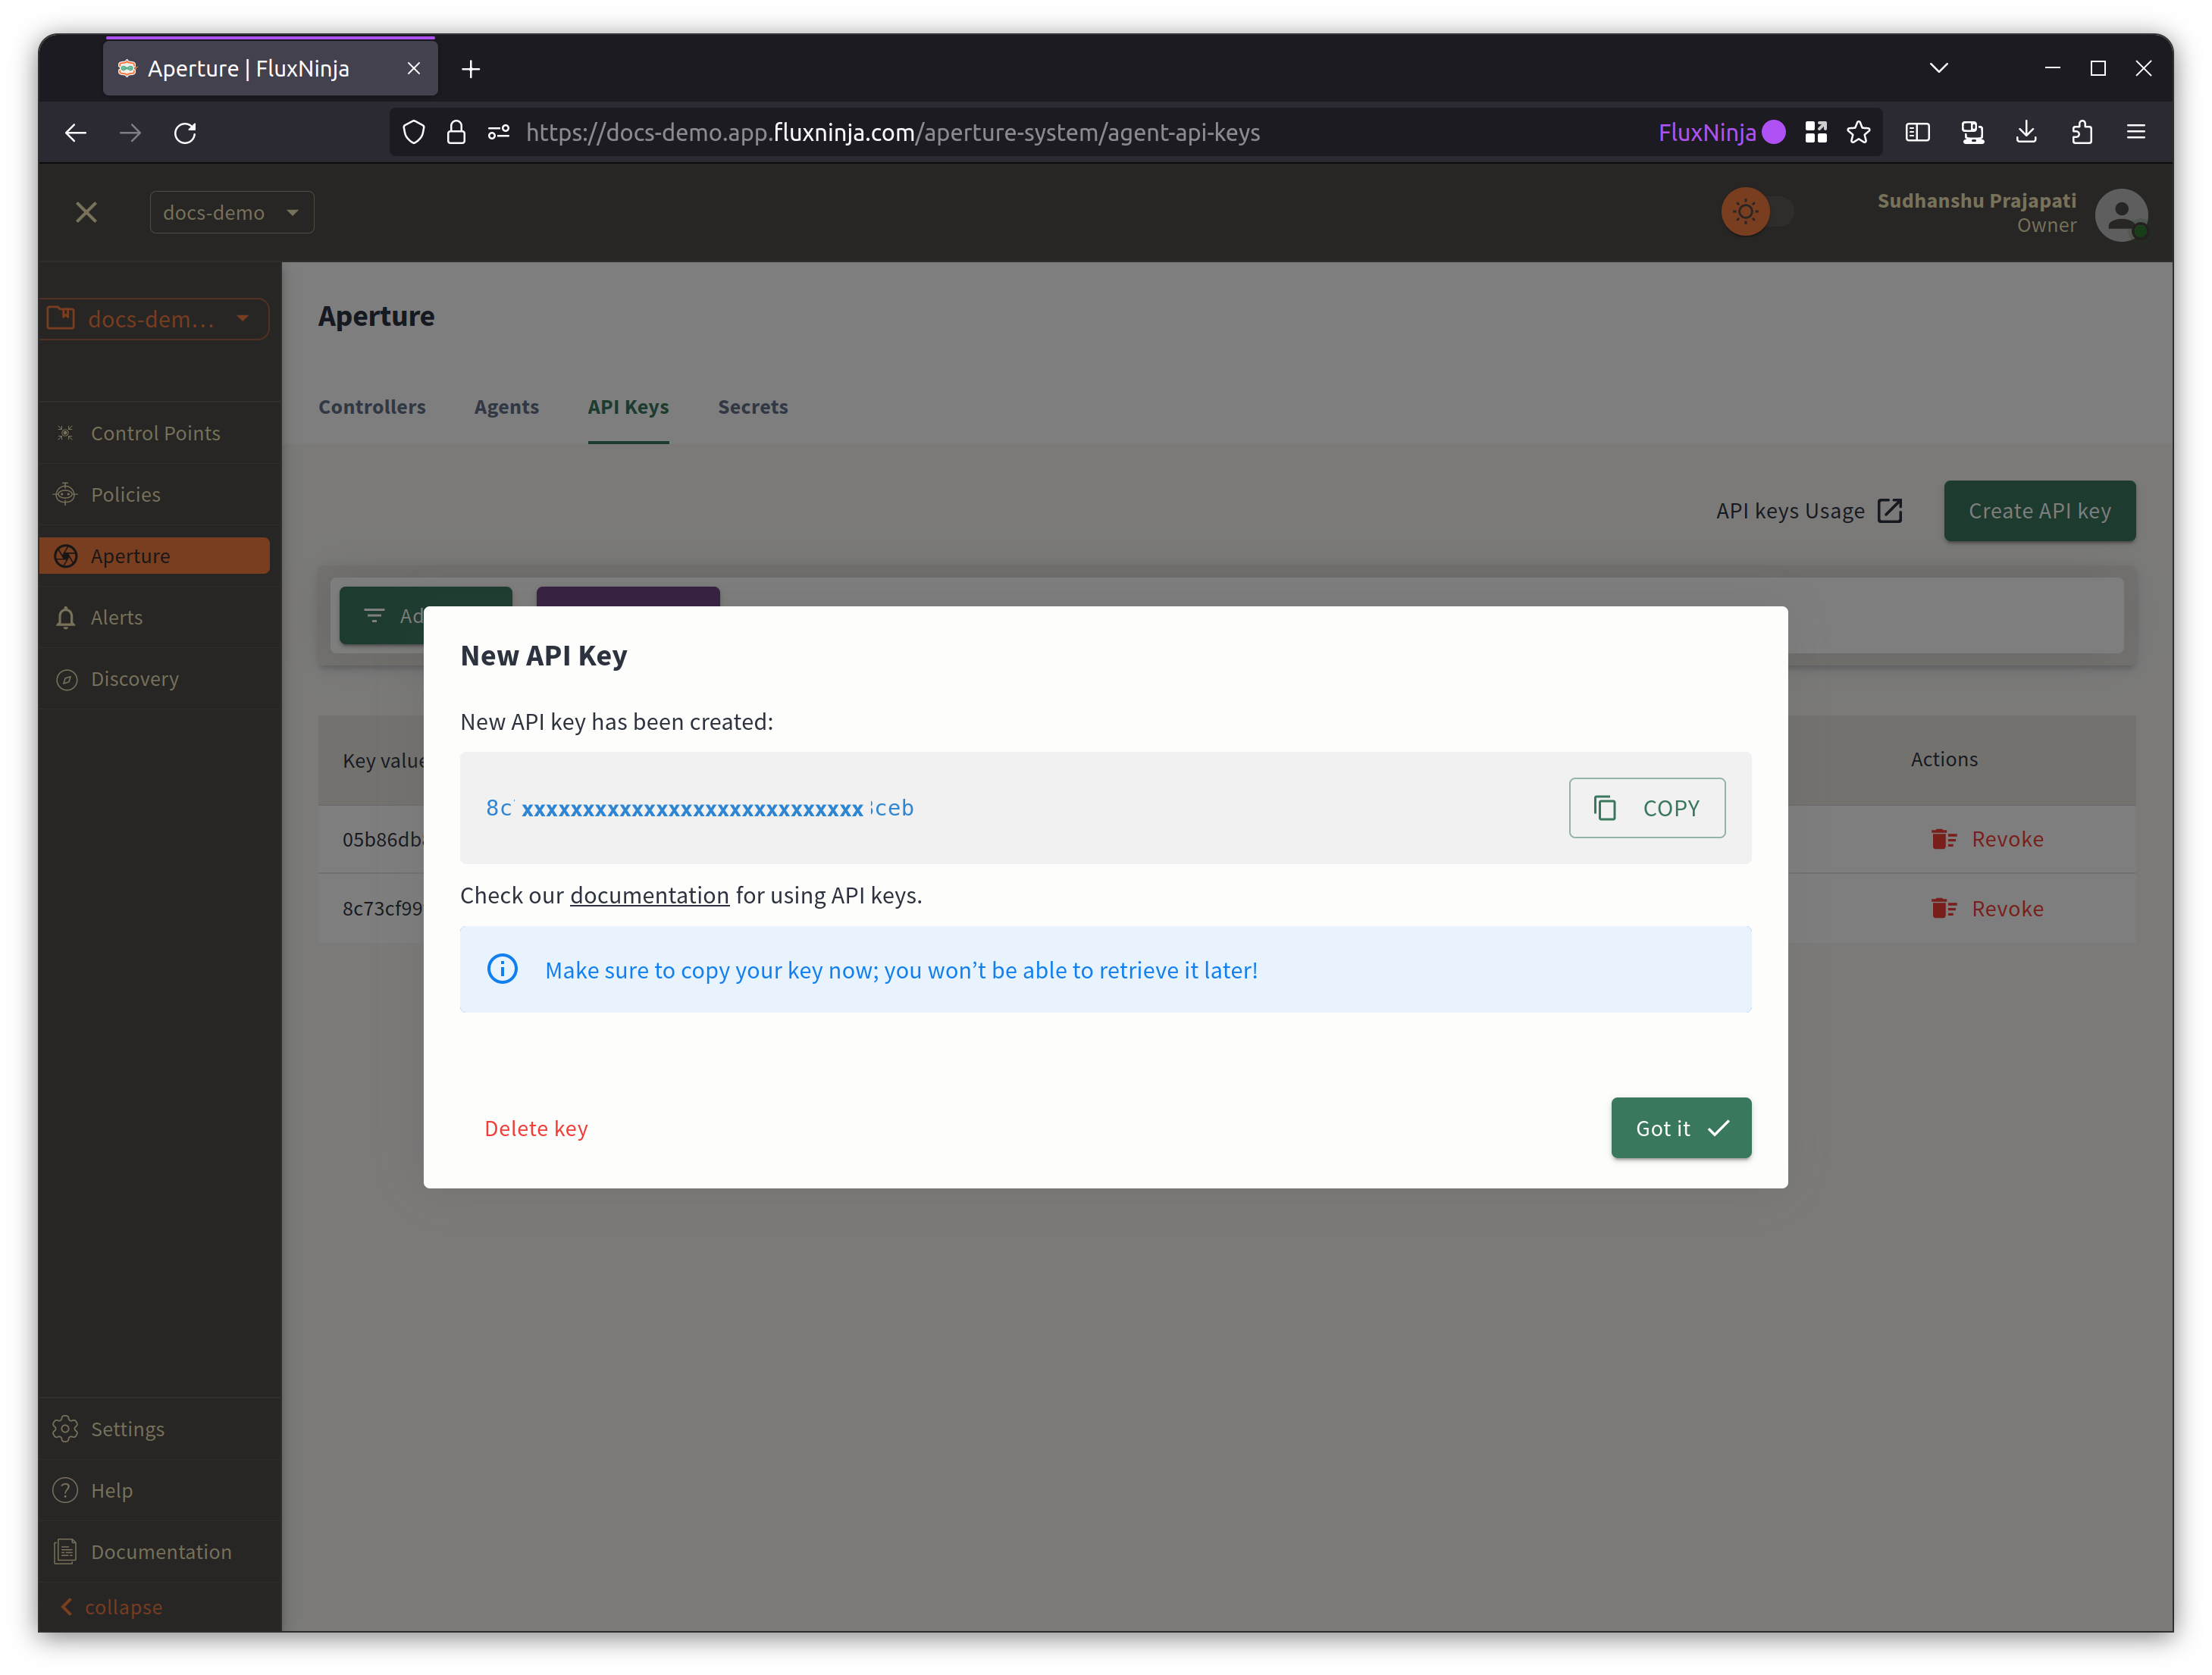Open a new browser tab
Image resolution: width=2212 pixels, height=1675 pixels.
click(x=471, y=69)
